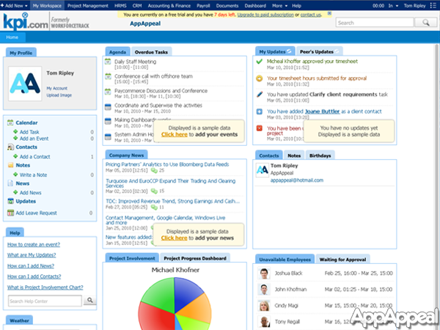The height and width of the screenshot is (330, 440).
Task: Switch to the Overdue Tasks tab
Action: [x=151, y=52]
